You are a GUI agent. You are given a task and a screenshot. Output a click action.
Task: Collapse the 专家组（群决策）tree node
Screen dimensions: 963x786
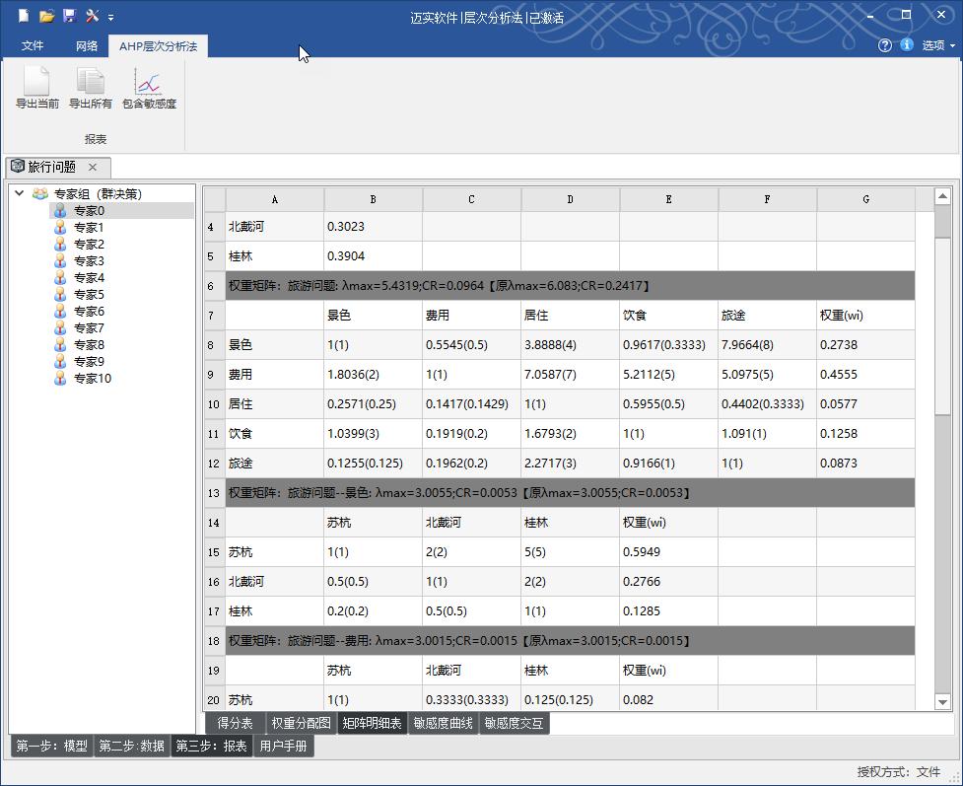pos(19,194)
